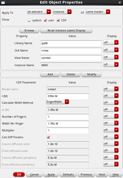This screenshot has width=123, height=178.
Task: Open Display dropdown for Source diffusion periphery
Action: coord(111,157)
